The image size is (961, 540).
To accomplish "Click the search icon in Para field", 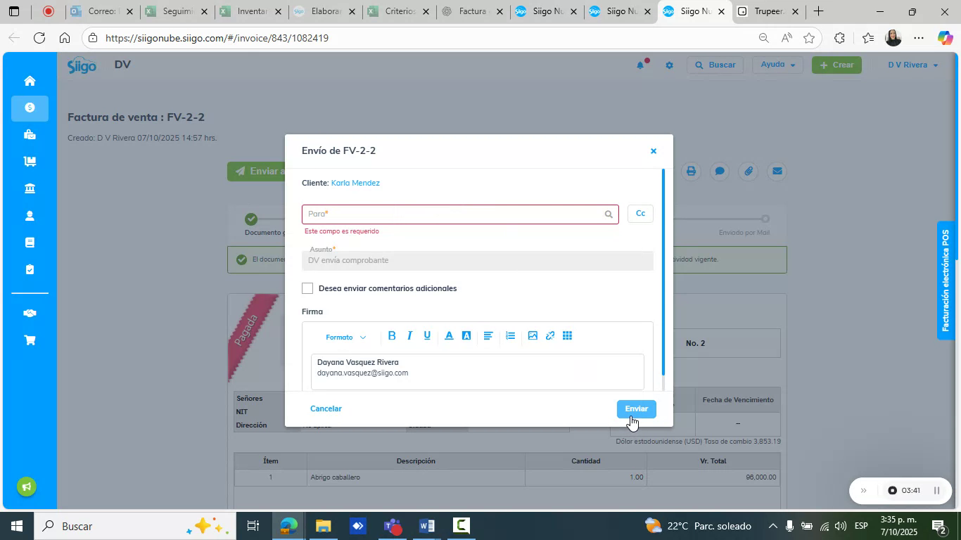I will pyautogui.click(x=609, y=214).
